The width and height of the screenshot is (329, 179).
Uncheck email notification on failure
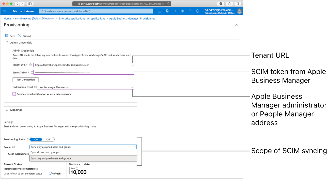click(x=14, y=94)
